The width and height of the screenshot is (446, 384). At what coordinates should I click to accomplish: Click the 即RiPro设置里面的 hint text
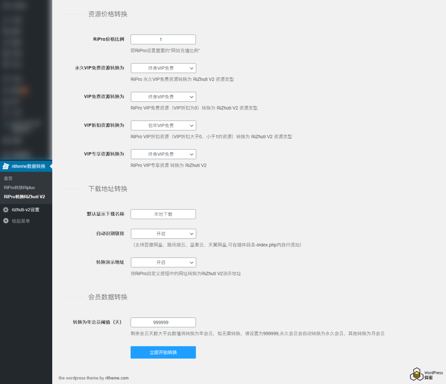click(x=166, y=50)
